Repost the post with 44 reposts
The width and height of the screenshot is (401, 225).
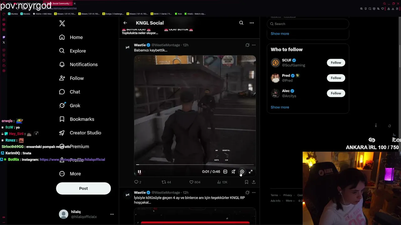click(166, 182)
